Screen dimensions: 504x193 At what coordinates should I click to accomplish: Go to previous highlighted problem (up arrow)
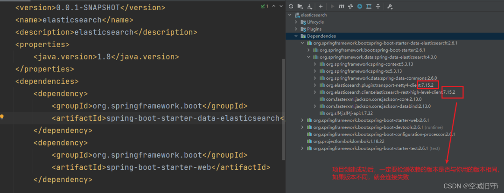[x=273, y=6]
